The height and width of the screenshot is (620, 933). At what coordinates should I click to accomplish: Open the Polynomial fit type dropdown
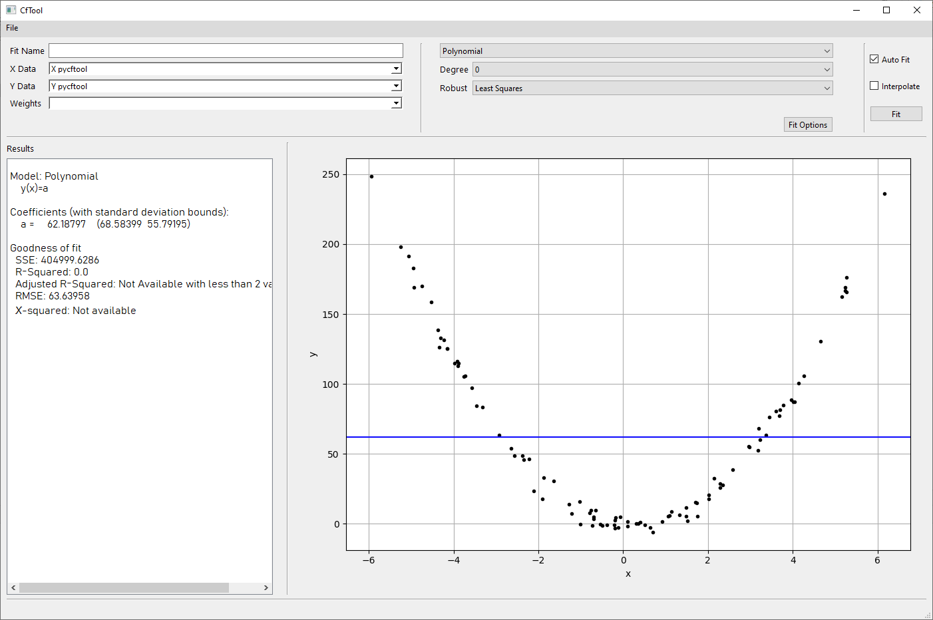[636, 51]
